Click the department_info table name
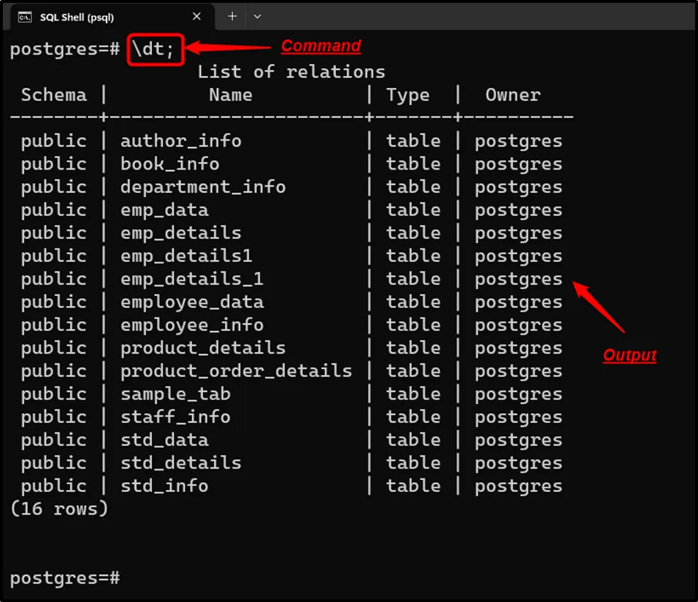Screen dimensions: 698x602 pyautogui.click(x=202, y=187)
